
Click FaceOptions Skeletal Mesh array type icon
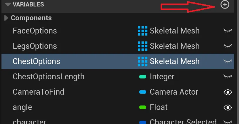(143, 31)
